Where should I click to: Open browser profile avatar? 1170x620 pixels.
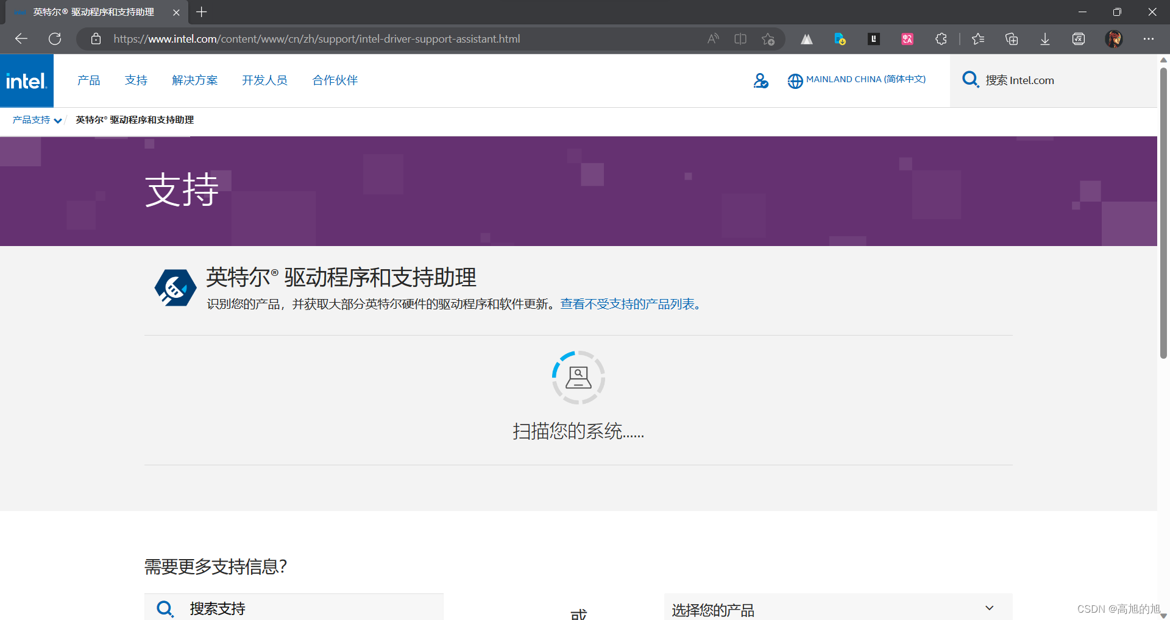coord(1114,39)
